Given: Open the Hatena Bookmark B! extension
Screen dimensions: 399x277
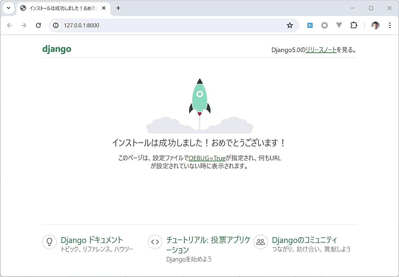Looking at the screenshot, I should pos(310,25).
